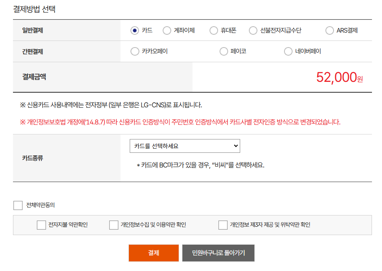Select 페이코 payment option

[x=224, y=51]
